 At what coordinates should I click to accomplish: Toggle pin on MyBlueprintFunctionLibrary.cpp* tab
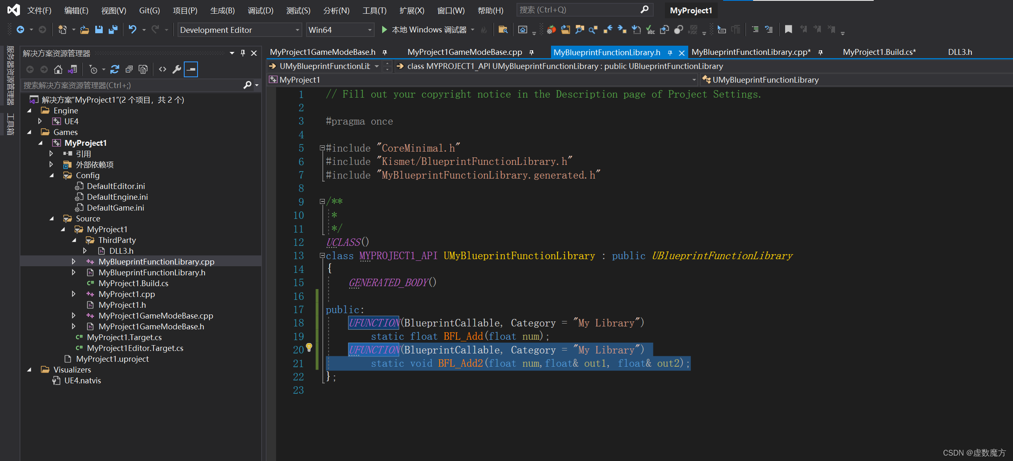[820, 52]
